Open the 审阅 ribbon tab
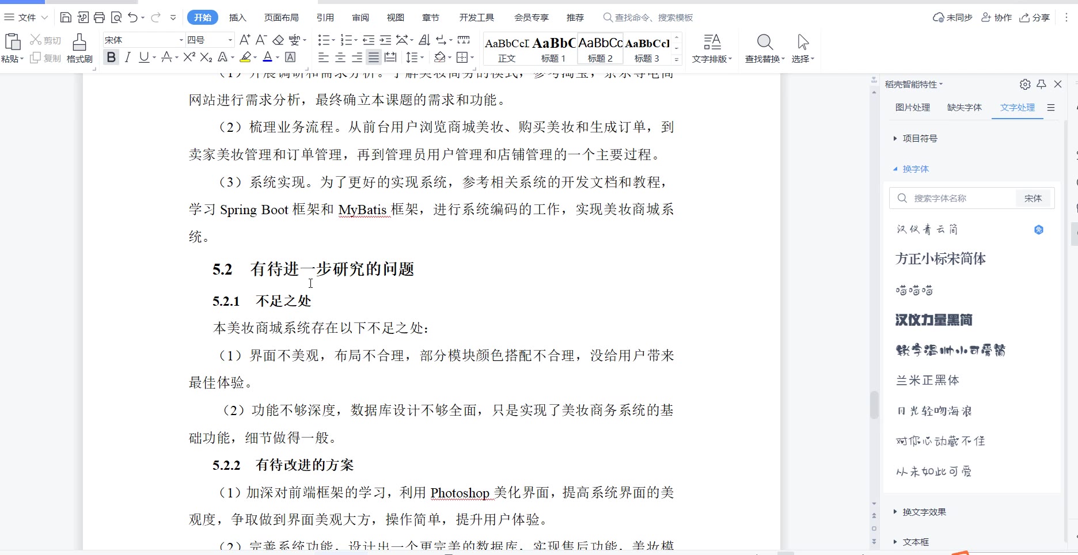 (360, 17)
